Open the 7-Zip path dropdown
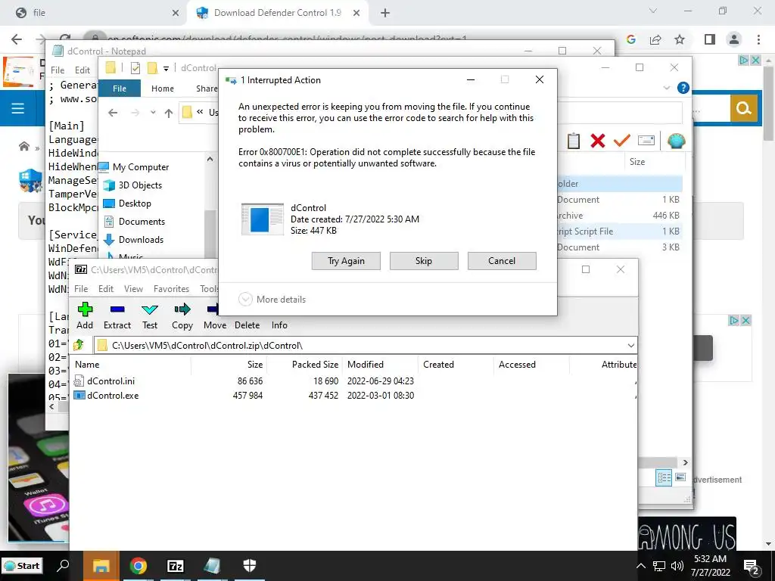The image size is (775, 581). click(630, 345)
